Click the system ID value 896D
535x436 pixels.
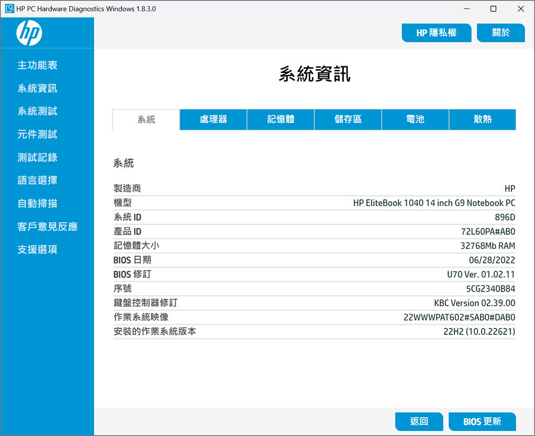[x=505, y=217]
